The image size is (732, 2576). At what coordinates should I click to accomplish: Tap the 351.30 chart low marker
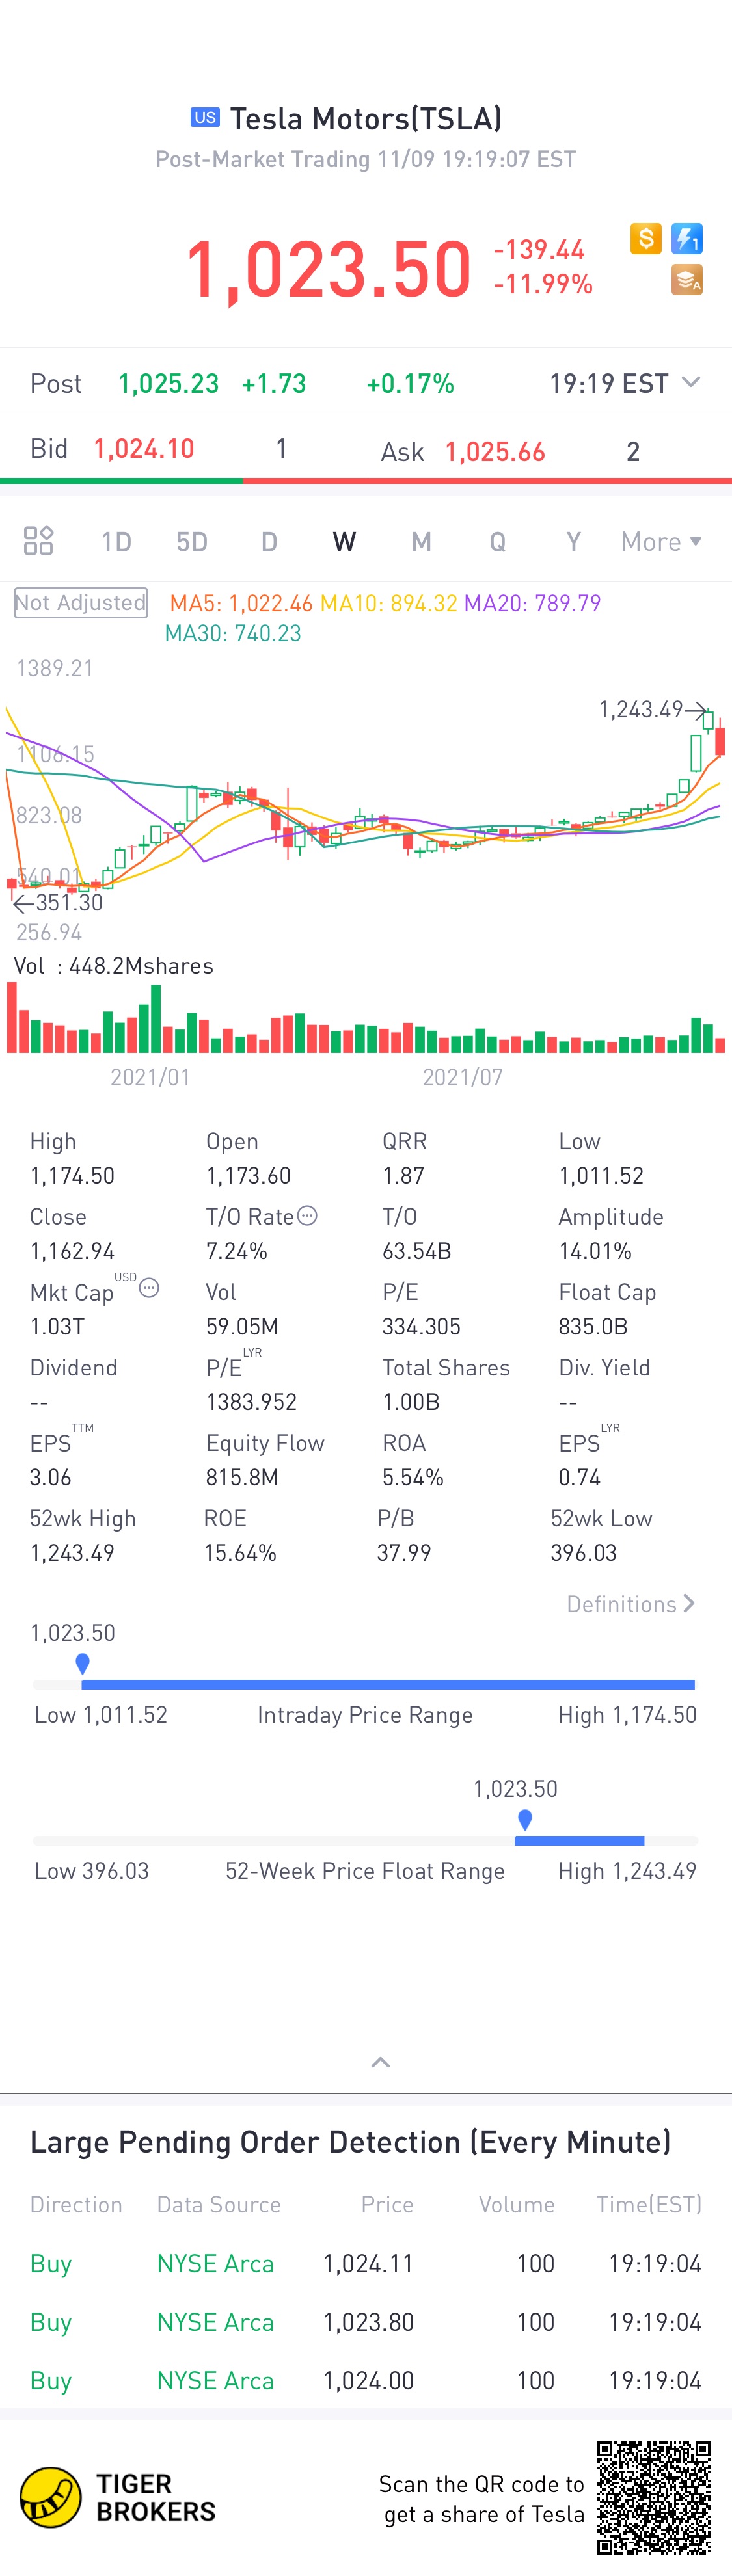click(x=58, y=902)
